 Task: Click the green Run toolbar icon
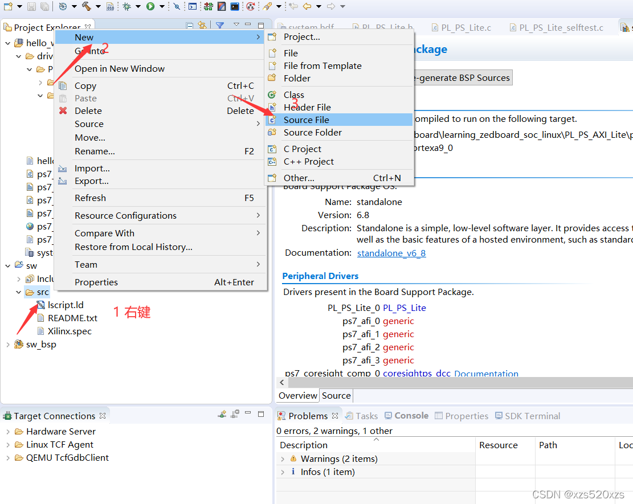tap(150, 6)
